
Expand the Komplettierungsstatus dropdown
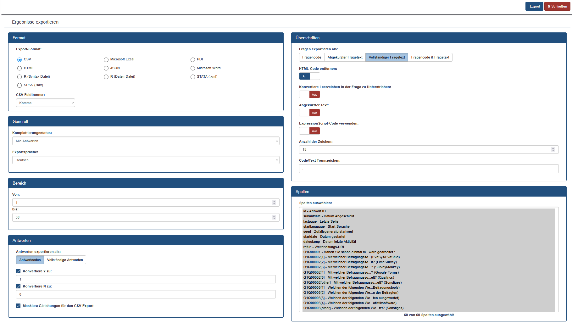pos(146,141)
